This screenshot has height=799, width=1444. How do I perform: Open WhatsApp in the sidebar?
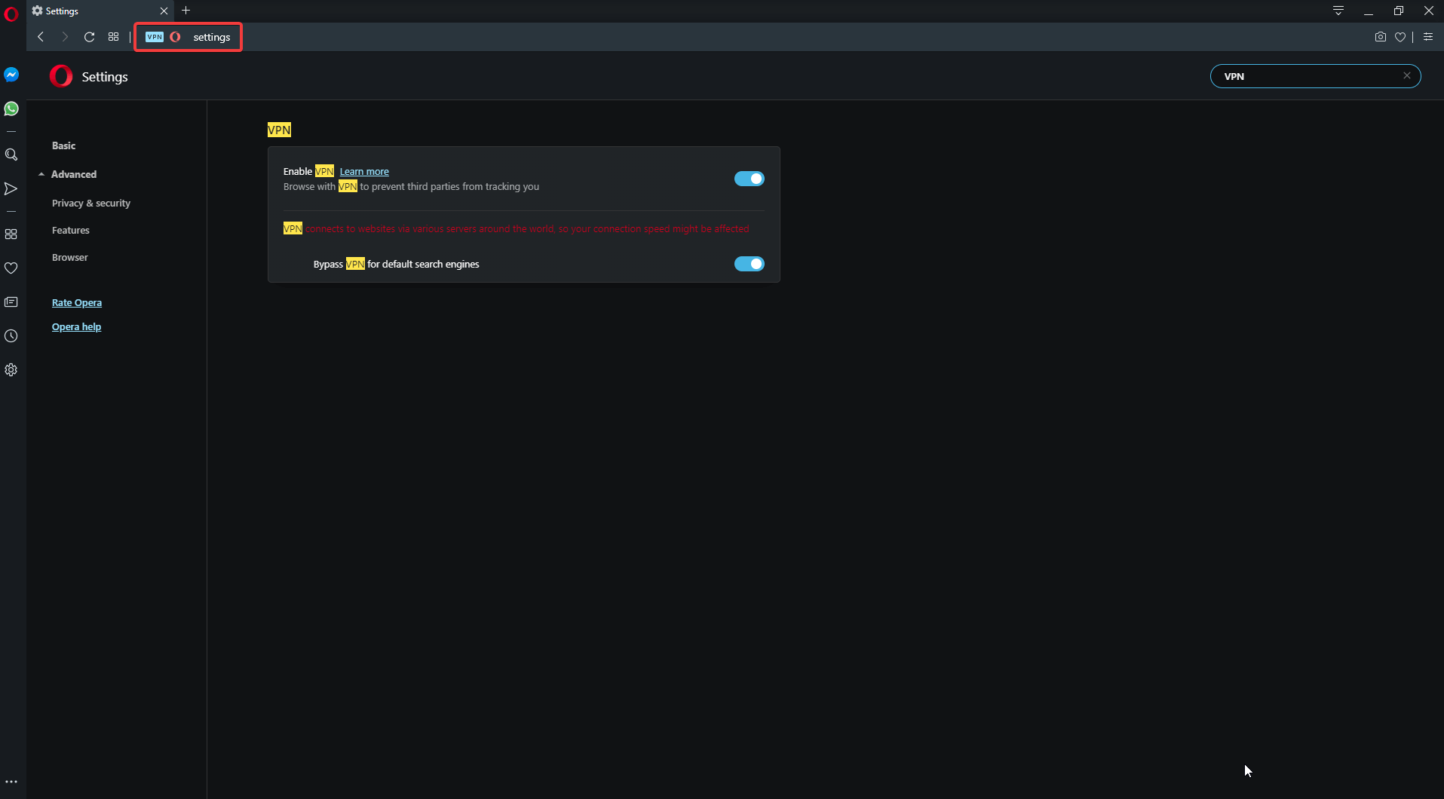coord(11,109)
